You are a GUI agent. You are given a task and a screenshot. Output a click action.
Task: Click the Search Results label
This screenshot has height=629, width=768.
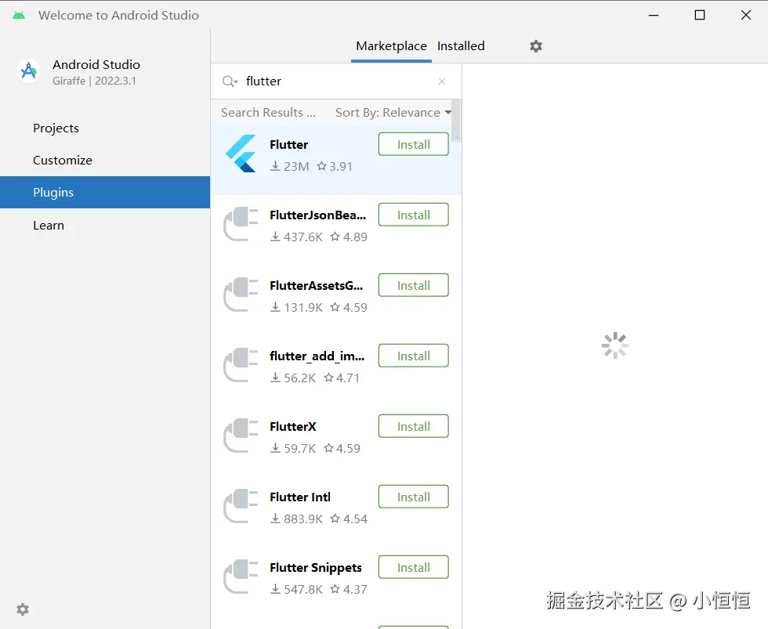(268, 113)
